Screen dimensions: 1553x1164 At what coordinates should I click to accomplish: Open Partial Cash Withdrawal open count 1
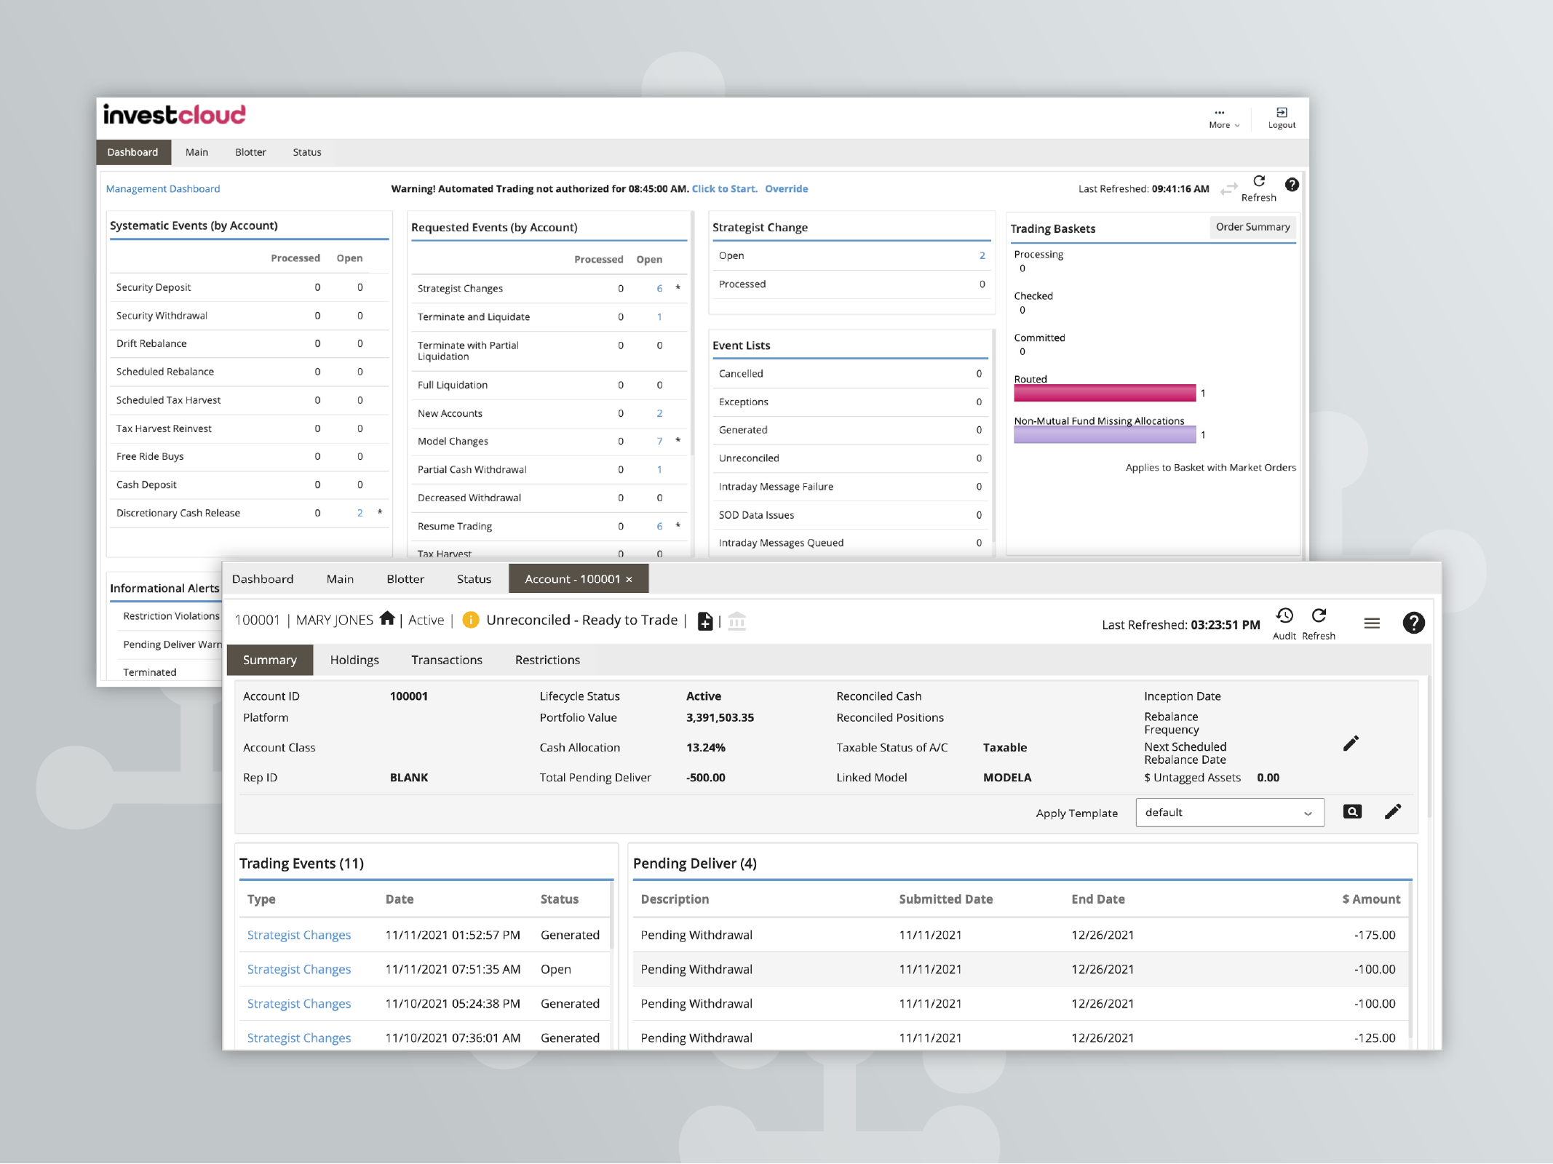(x=659, y=470)
